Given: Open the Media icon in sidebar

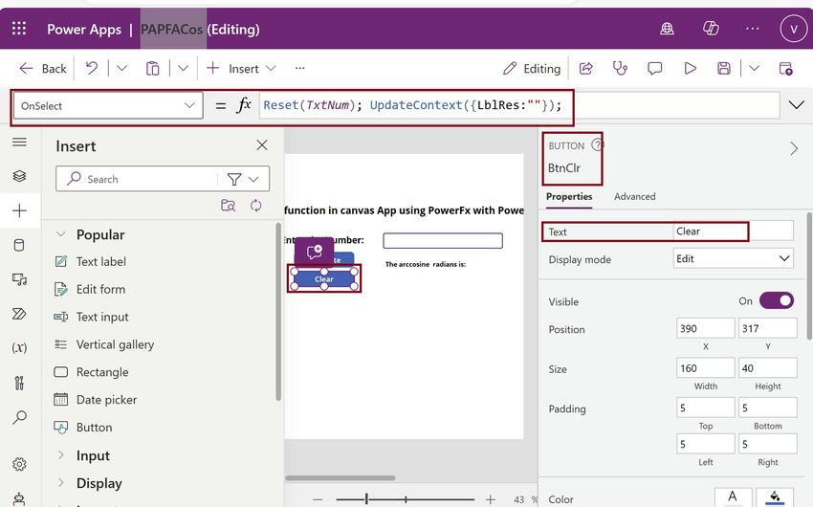Looking at the screenshot, I should (x=20, y=280).
